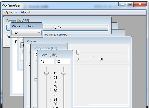Click the 48 label on Level scale
The width and height of the screenshot is (149, 108).
55,86
